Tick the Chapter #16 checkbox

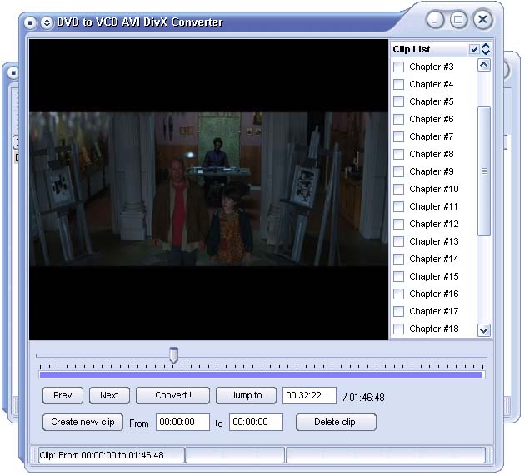coord(398,294)
